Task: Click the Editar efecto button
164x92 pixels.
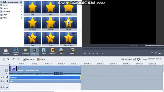Action: point(28,59)
